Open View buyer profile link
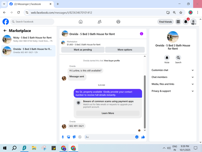 point(112,61)
